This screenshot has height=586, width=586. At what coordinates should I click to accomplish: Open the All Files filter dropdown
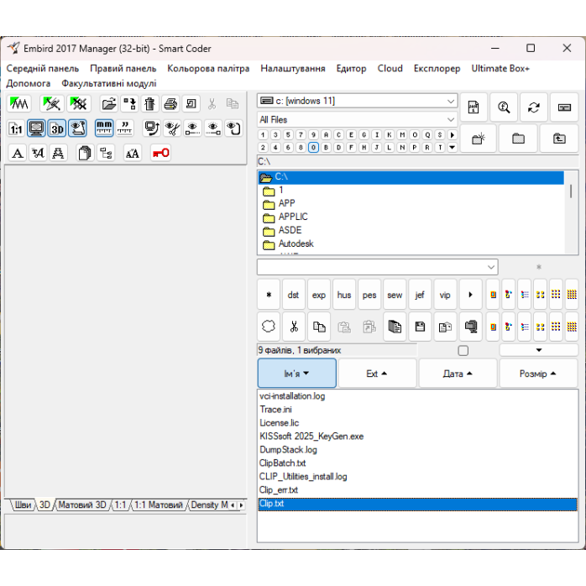(x=358, y=119)
